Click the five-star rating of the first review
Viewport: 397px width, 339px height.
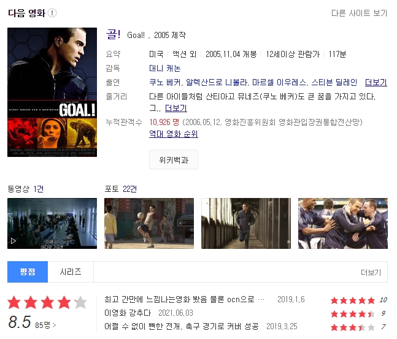353,300
